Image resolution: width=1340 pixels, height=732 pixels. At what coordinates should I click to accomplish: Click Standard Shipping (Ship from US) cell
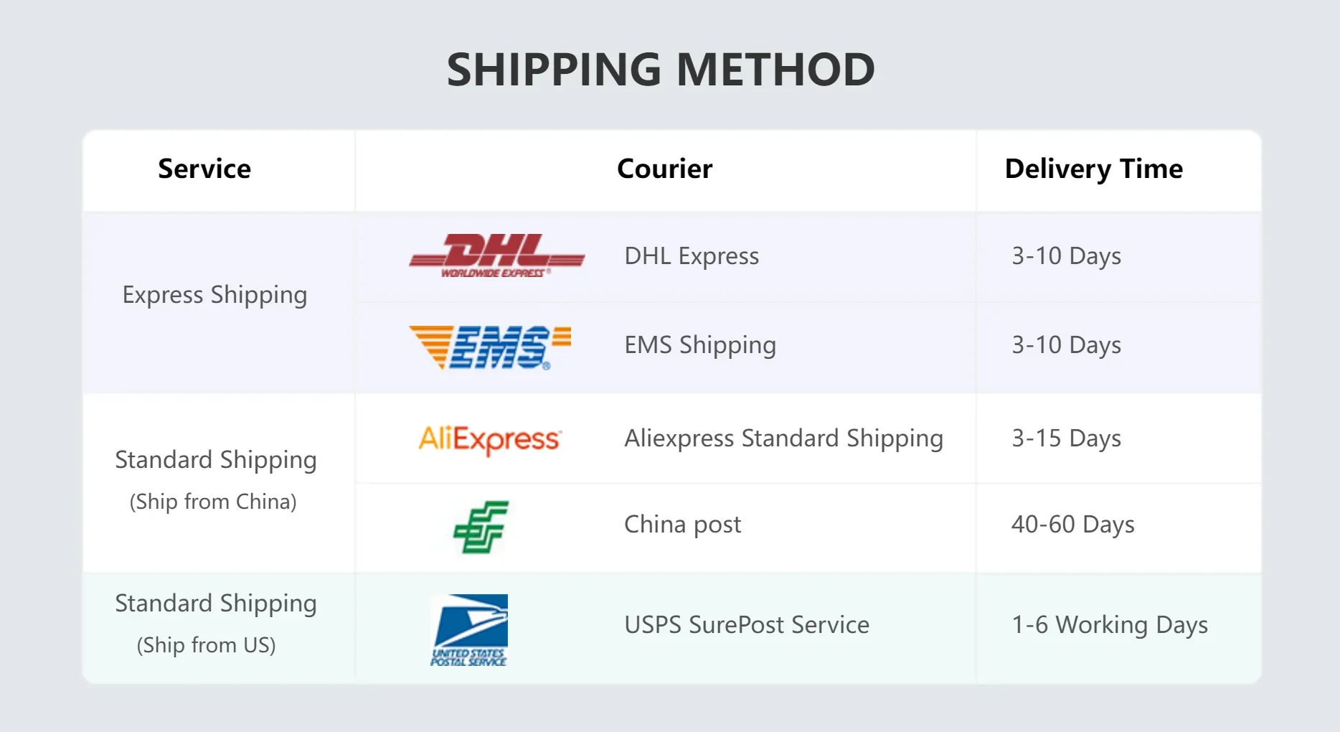point(215,624)
